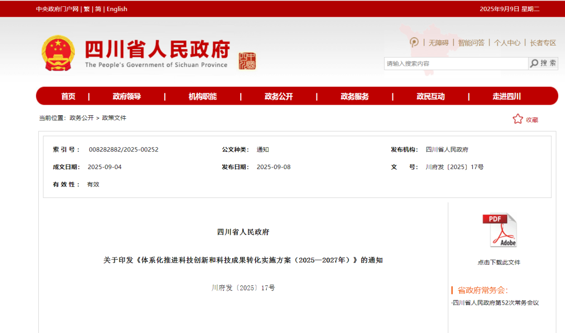Open 政务服务 navigation menu
The image size is (565, 333).
pyautogui.click(x=355, y=96)
